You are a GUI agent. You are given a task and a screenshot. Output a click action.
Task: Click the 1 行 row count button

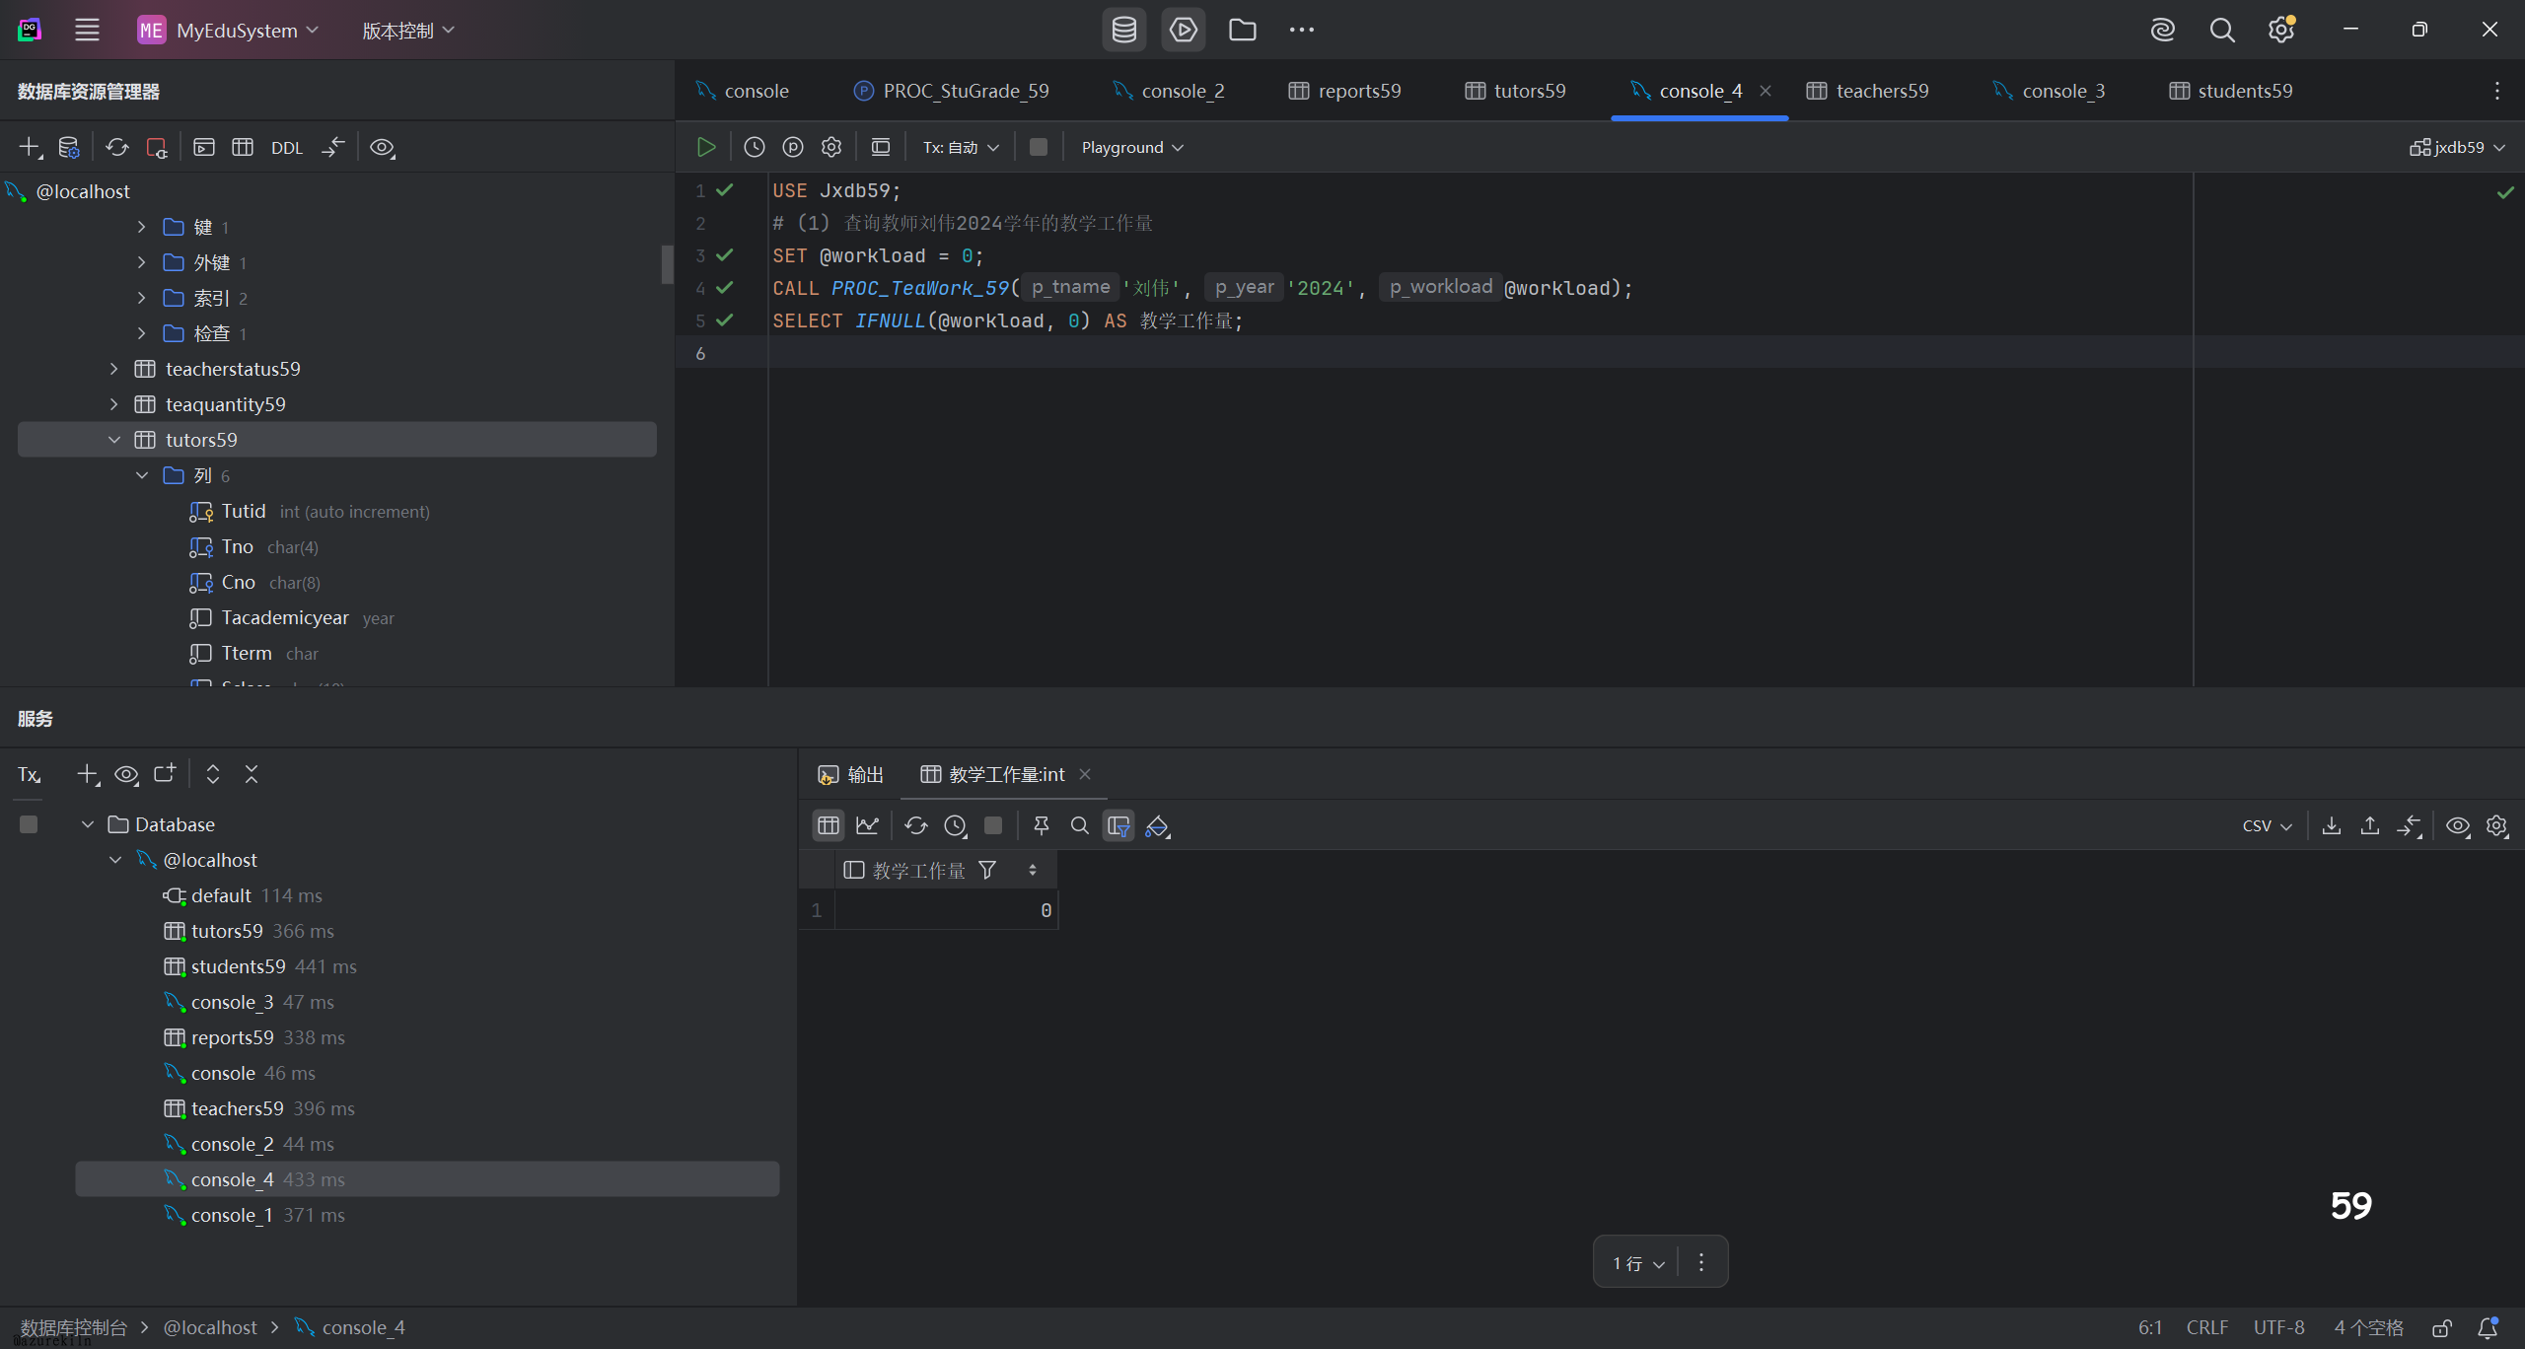(x=1636, y=1262)
